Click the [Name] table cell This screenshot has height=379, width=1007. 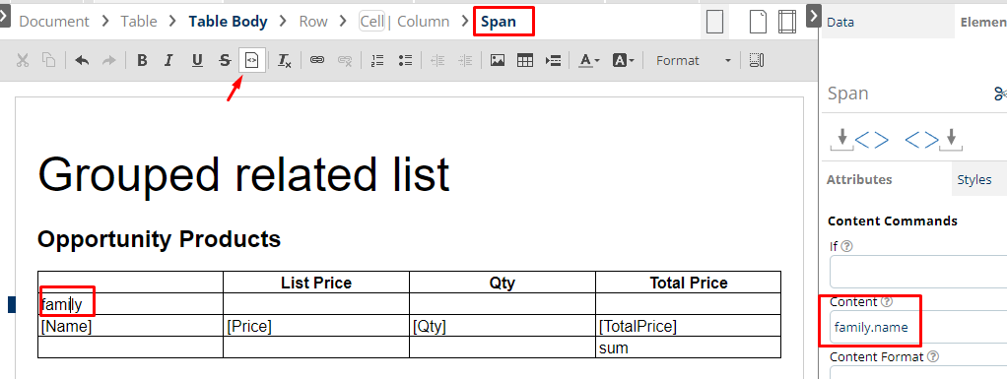point(130,327)
